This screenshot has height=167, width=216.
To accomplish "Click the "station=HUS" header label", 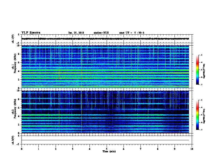I will pos(101,33).
